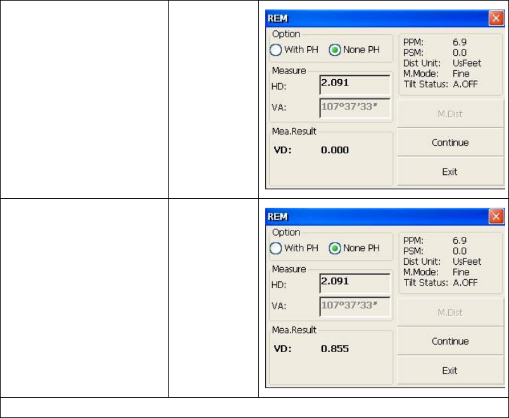This screenshot has height=418, width=509.
Task: Click Dist Unit UsFeet in lower dialog
Action: [467, 262]
